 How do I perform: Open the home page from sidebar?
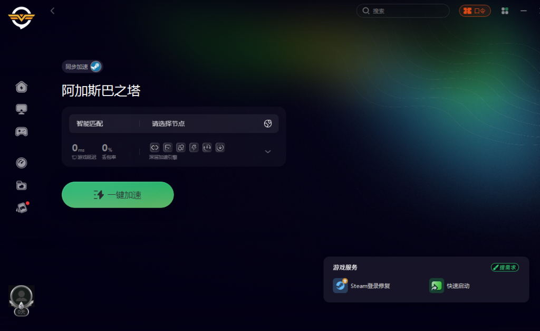click(21, 87)
